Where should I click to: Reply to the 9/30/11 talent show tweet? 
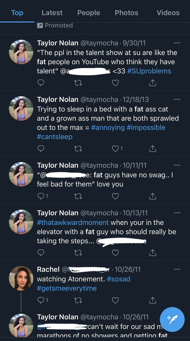41,83
